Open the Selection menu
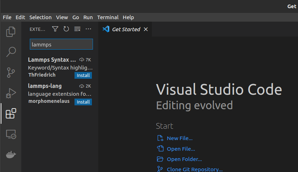Image resolution: width=298 pixels, height=172 pixels. [x=40, y=17]
